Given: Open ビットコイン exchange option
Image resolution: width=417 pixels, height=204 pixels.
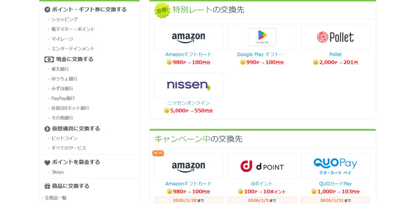Looking at the screenshot, I should pos(64,138).
